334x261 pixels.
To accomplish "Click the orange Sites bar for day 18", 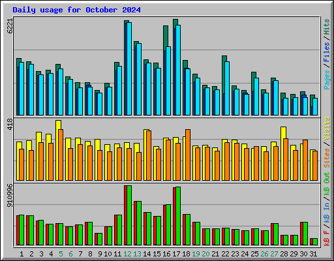I will (188, 155).
